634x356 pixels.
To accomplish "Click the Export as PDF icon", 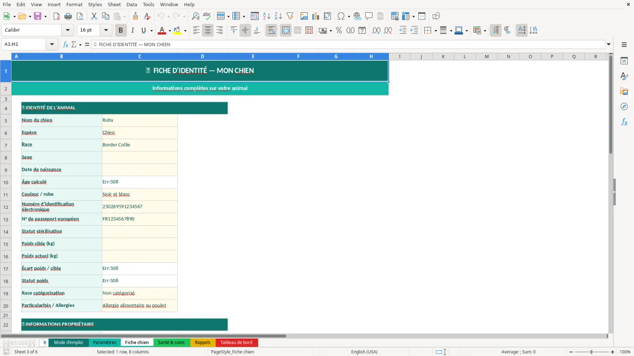I will tap(57, 16).
